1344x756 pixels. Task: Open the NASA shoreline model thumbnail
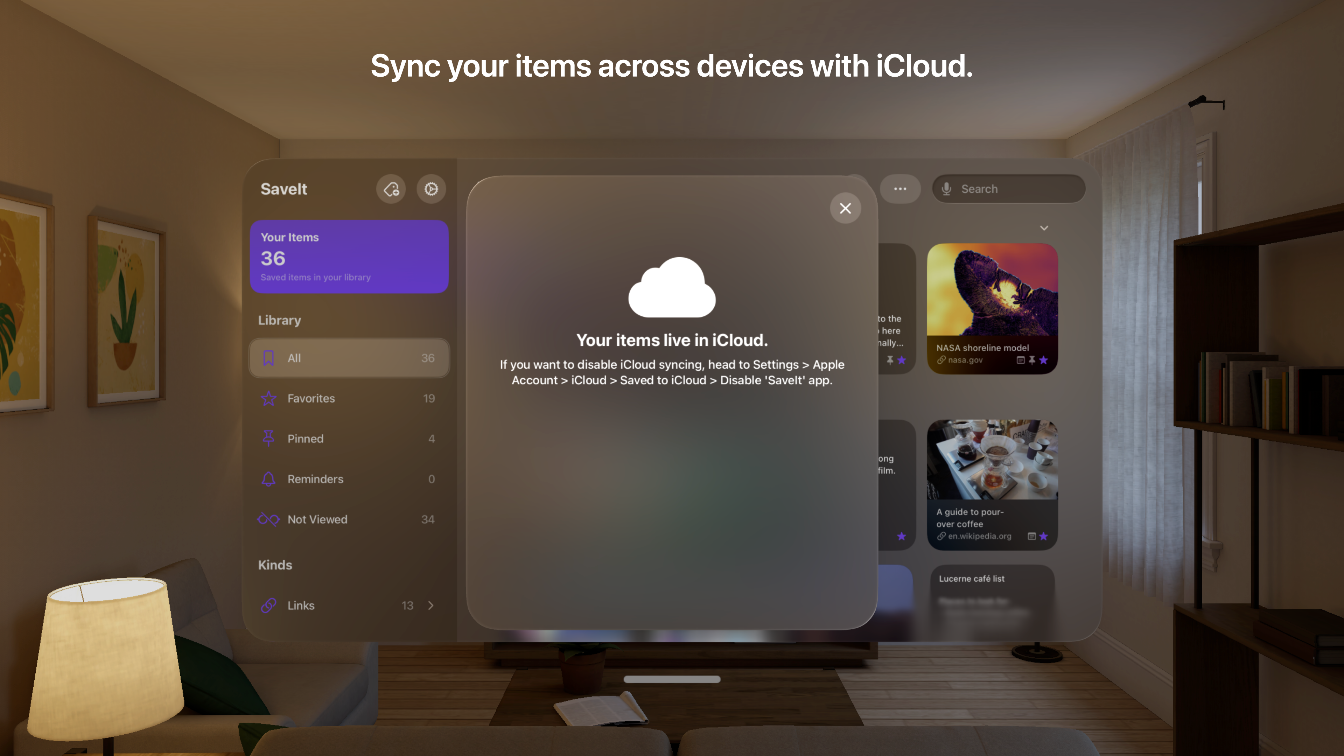[x=992, y=290]
